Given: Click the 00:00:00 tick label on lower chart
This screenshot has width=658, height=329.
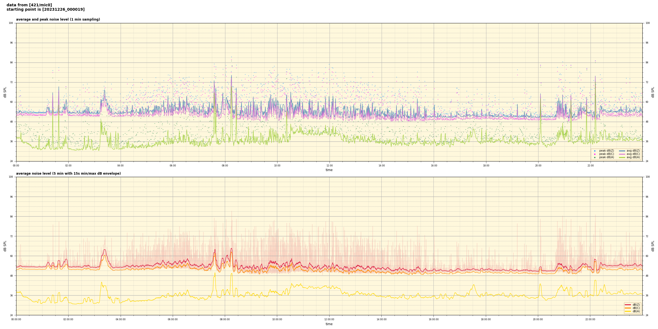Looking at the screenshot, I should tap(16, 319).
